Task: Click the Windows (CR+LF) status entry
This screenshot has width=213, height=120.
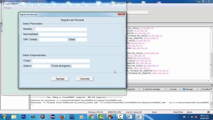Action: coord(96,112)
